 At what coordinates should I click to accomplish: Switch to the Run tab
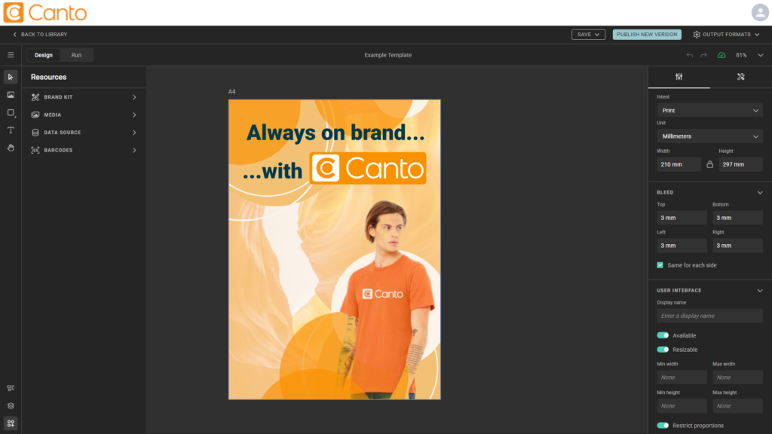76,55
